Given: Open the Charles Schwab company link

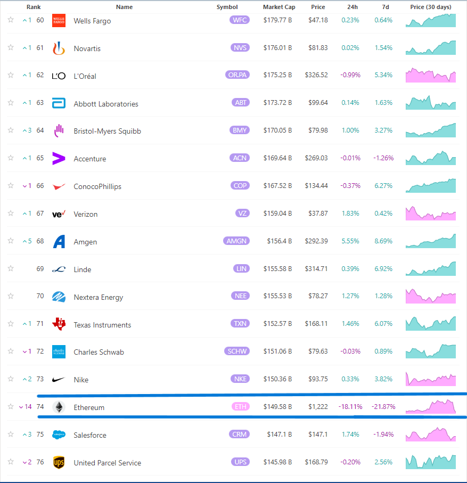Looking at the screenshot, I should tap(99, 352).
